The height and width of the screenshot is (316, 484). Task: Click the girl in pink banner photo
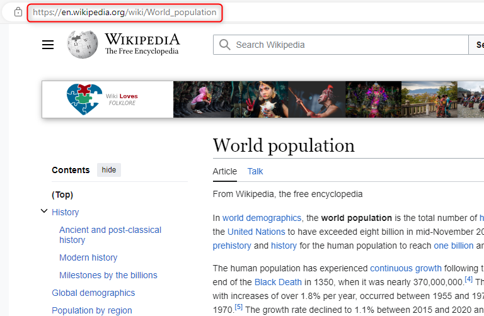tap(202, 99)
